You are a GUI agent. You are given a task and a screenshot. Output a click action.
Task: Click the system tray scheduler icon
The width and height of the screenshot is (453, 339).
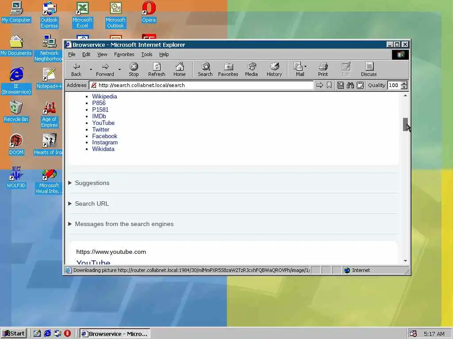[x=413, y=334]
